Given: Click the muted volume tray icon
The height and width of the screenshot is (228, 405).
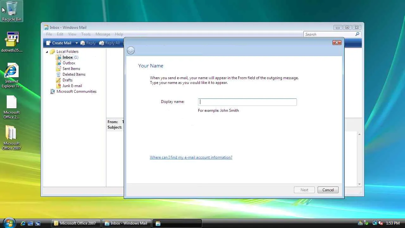Looking at the screenshot, I should point(381,223).
